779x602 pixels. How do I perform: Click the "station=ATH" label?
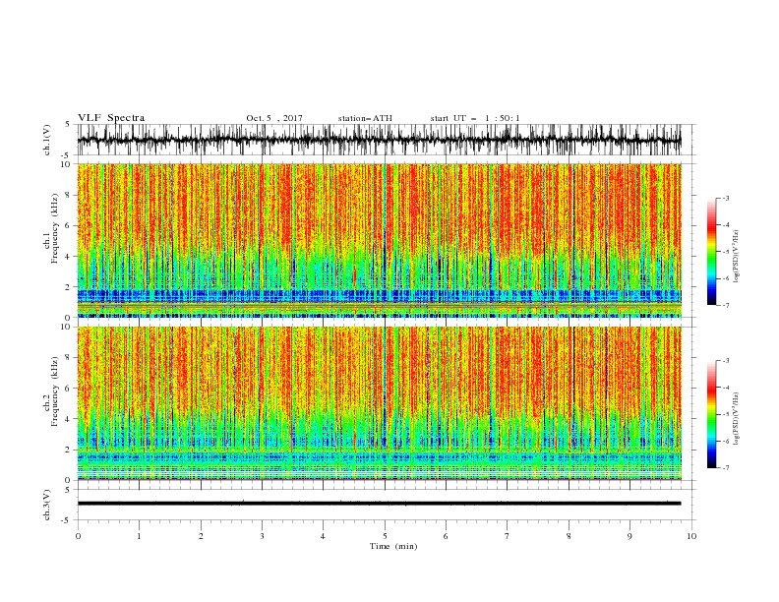pos(365,118)
